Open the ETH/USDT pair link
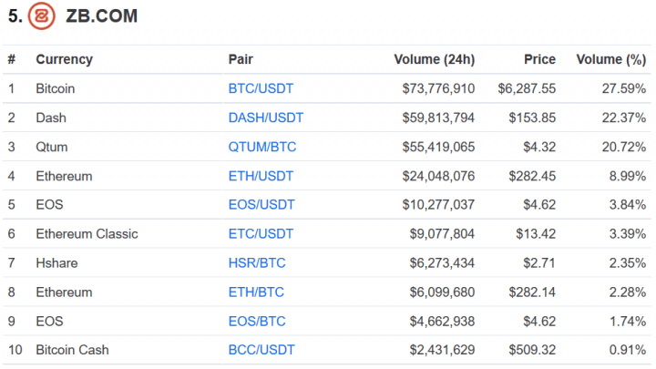The height and width of the screenshot is (369, 656). click(261, 177)
